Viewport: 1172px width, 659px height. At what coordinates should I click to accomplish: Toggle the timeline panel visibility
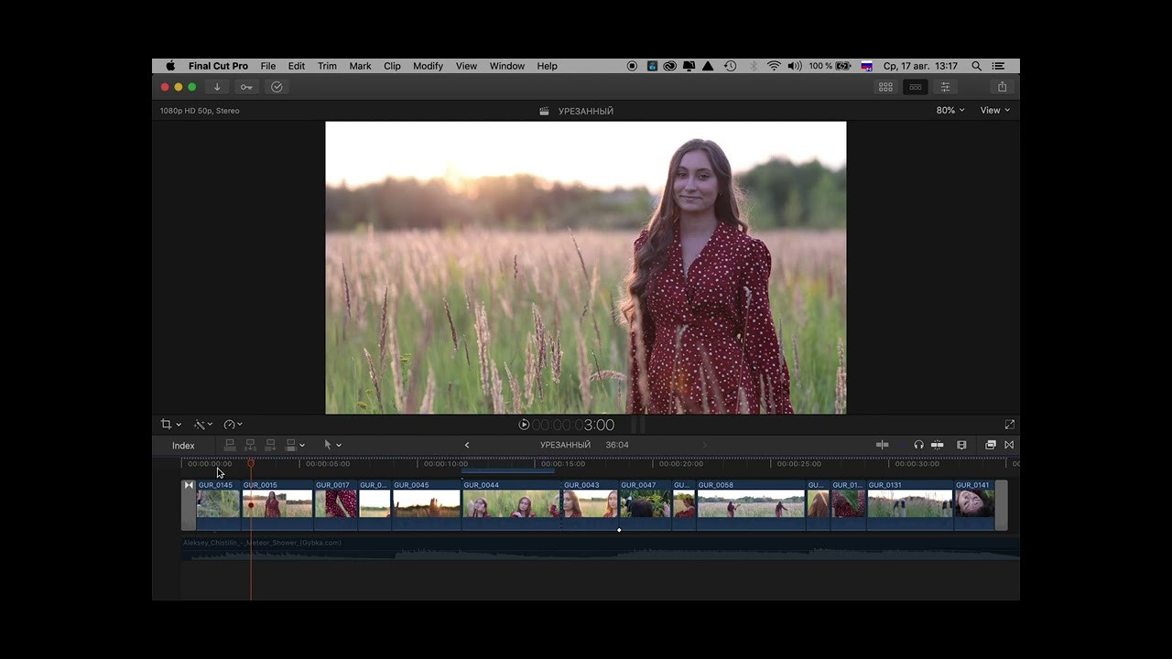pyautogui.click(x=915, y=87)
